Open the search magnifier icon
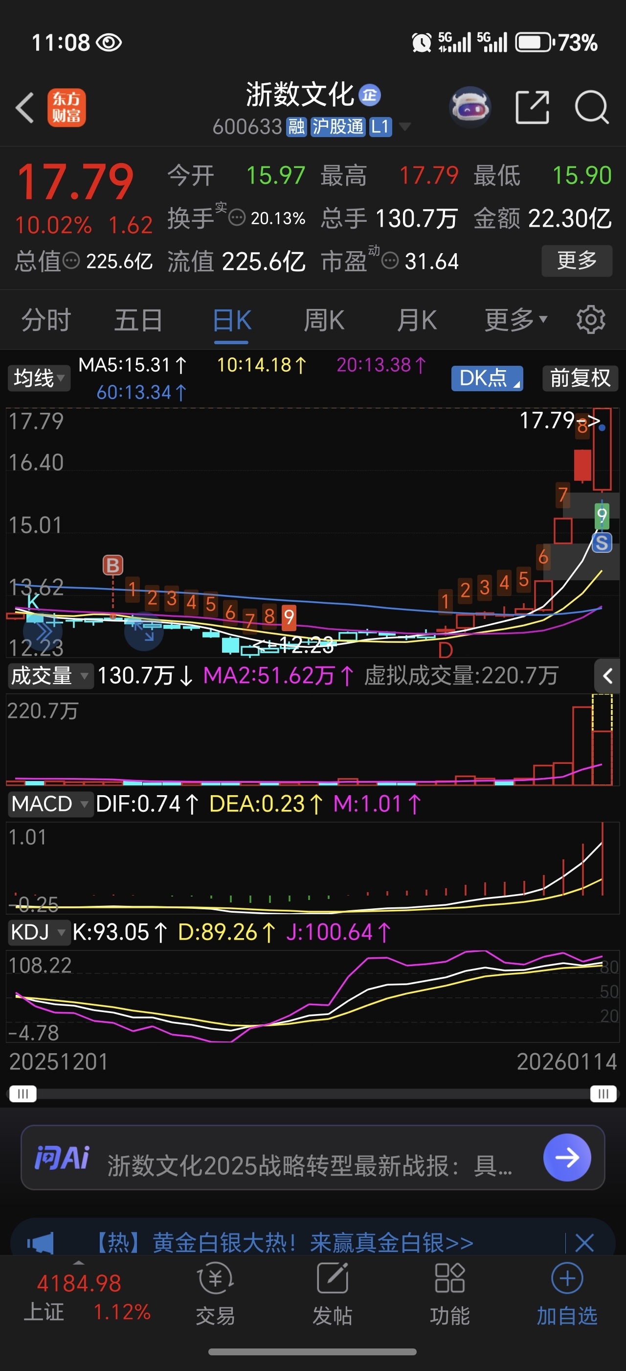The width and height of the screenshot is (626, 1371). coord(592,108)
